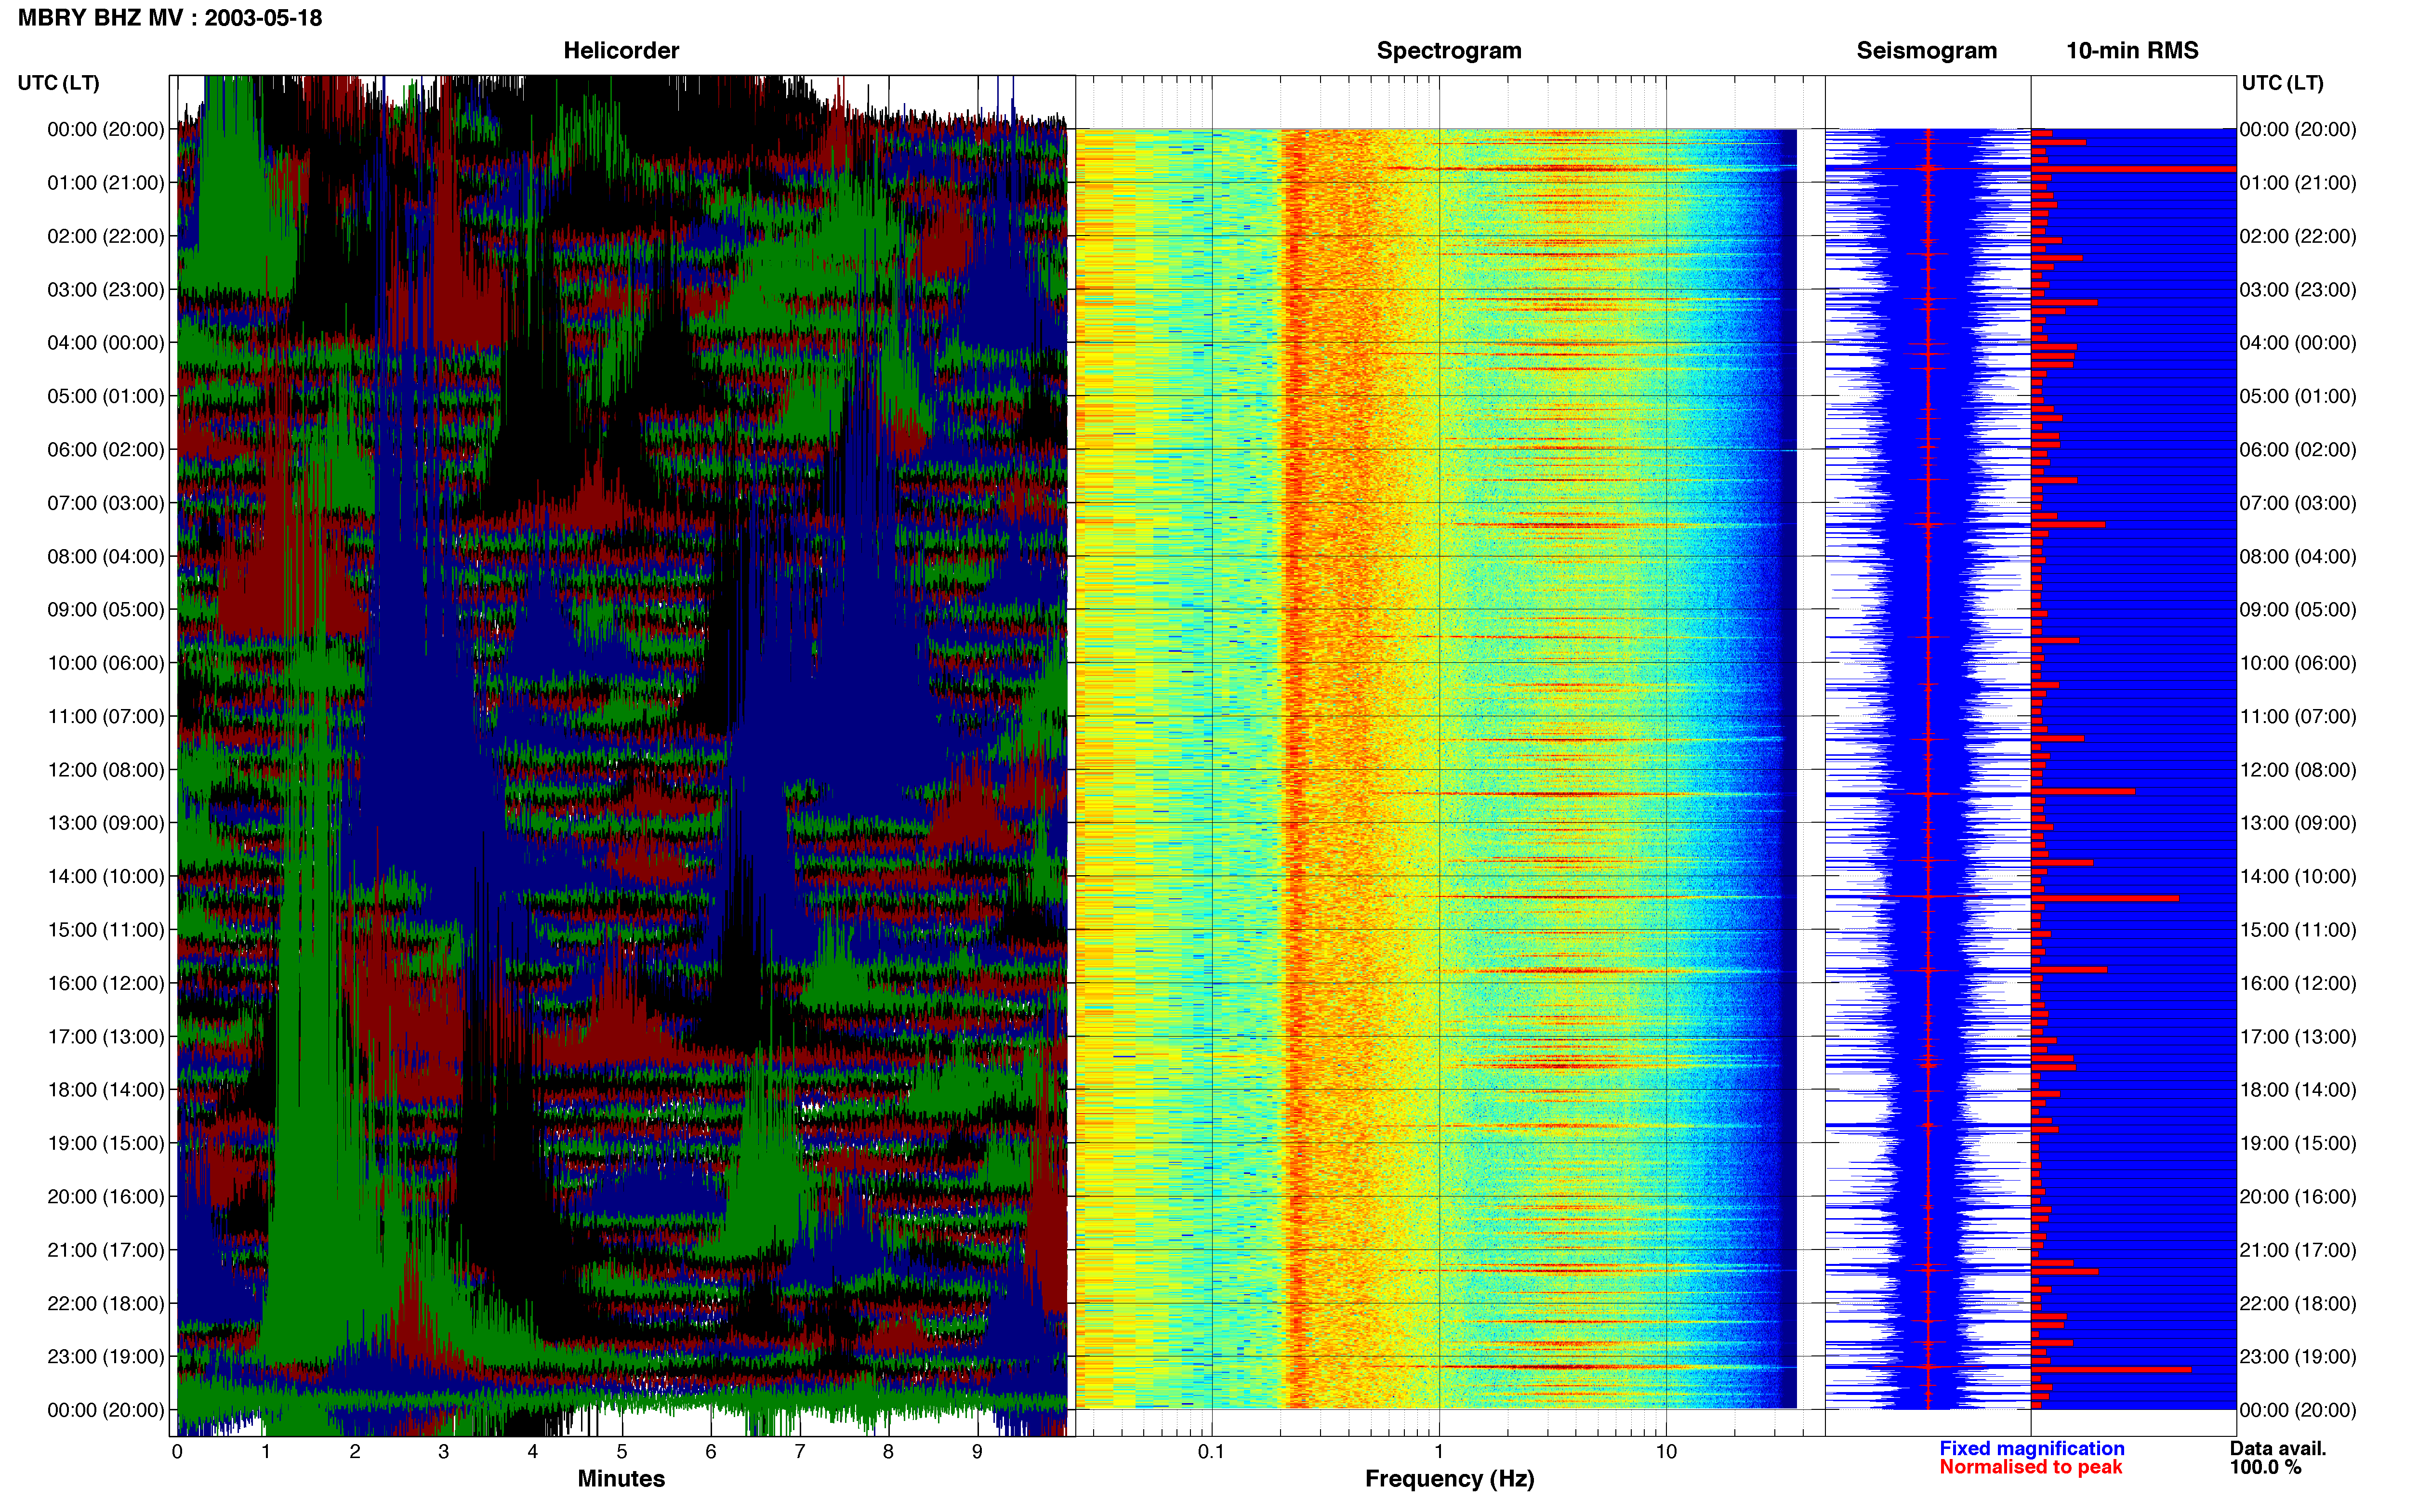Click the left '02:00 (22:00)' time label
The image size is (2418, 1512).
106,236
